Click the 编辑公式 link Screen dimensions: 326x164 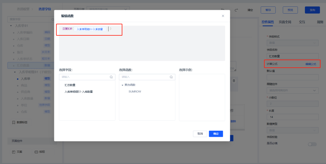(311, 64)
